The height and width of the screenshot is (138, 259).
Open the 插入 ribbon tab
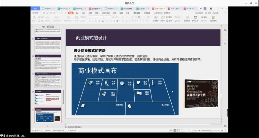[x=77, y=13]
